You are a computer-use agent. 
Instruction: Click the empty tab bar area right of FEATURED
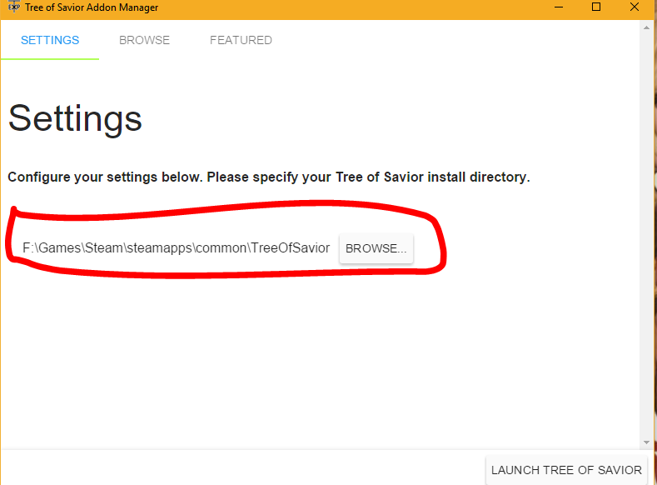[458, 40]
